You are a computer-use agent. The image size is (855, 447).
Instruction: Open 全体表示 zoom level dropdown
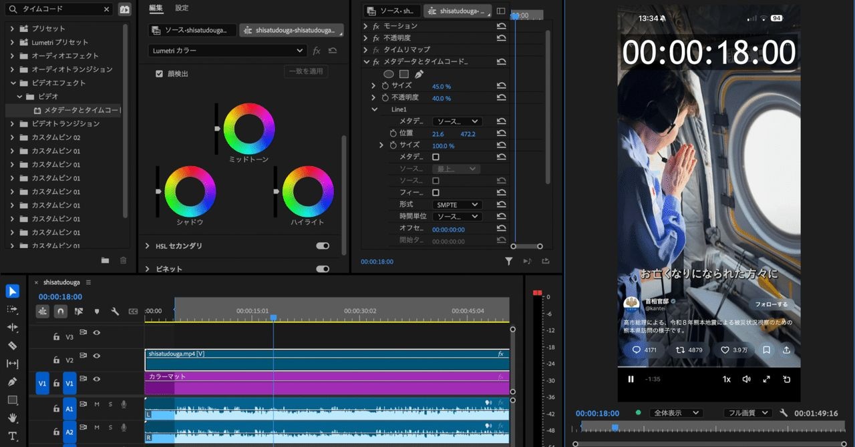675,413
